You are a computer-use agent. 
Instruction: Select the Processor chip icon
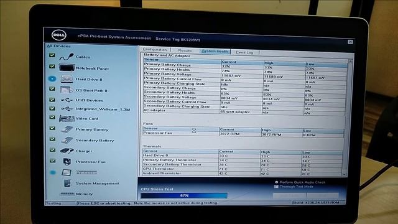coord(67,172)
